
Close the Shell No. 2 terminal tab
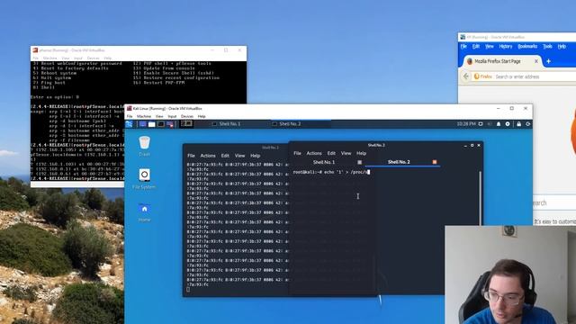point(435,162)
